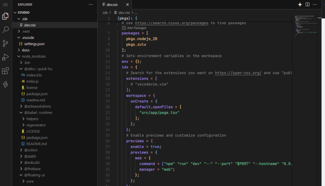
Task: Open dev.nix file in explorer tree
Action: (55, 25)
